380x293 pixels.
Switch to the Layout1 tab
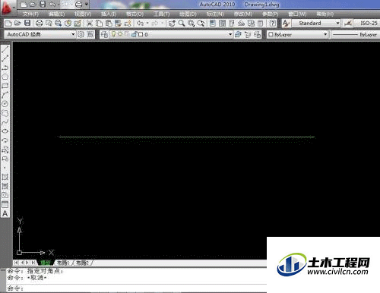pos(63,263)
